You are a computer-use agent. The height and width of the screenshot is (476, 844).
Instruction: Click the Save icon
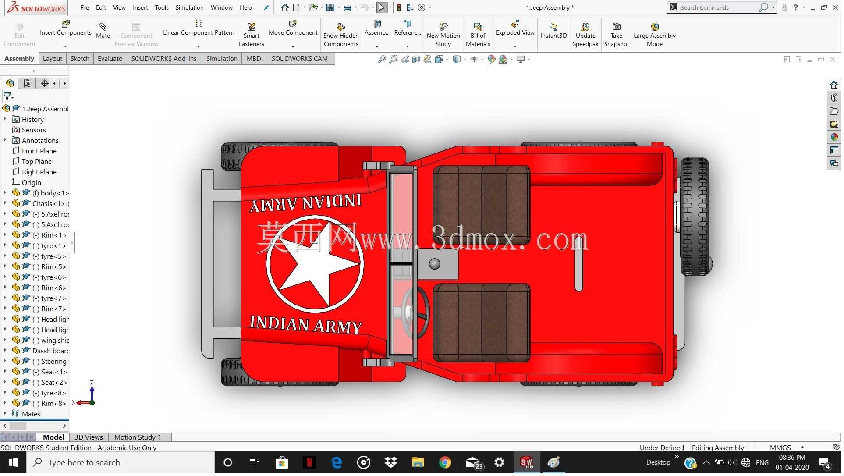[x=331, y=7]
